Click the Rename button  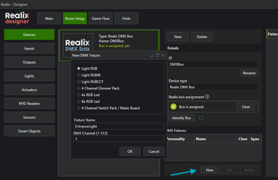249,73
